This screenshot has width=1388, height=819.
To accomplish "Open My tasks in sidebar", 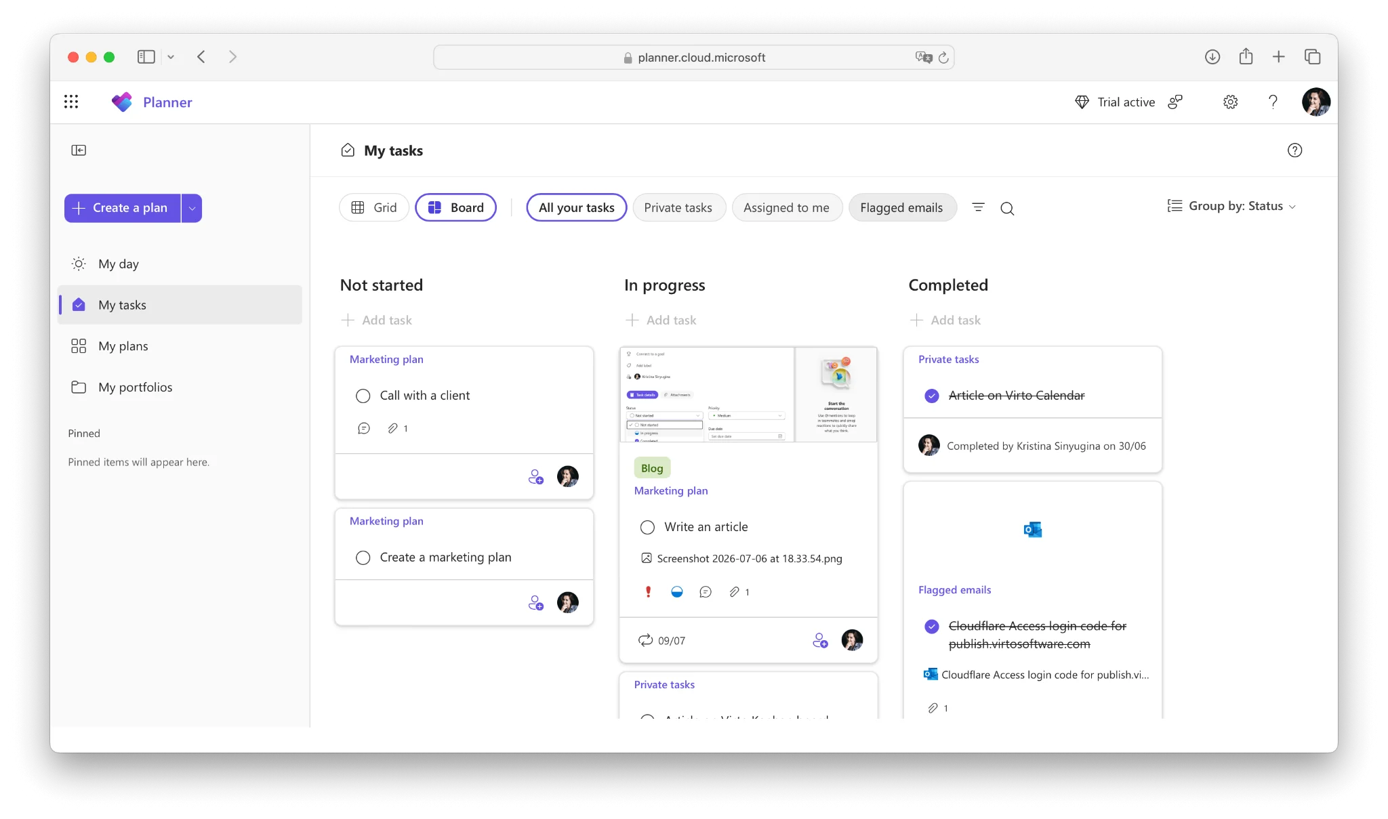I will click(180, 305).
